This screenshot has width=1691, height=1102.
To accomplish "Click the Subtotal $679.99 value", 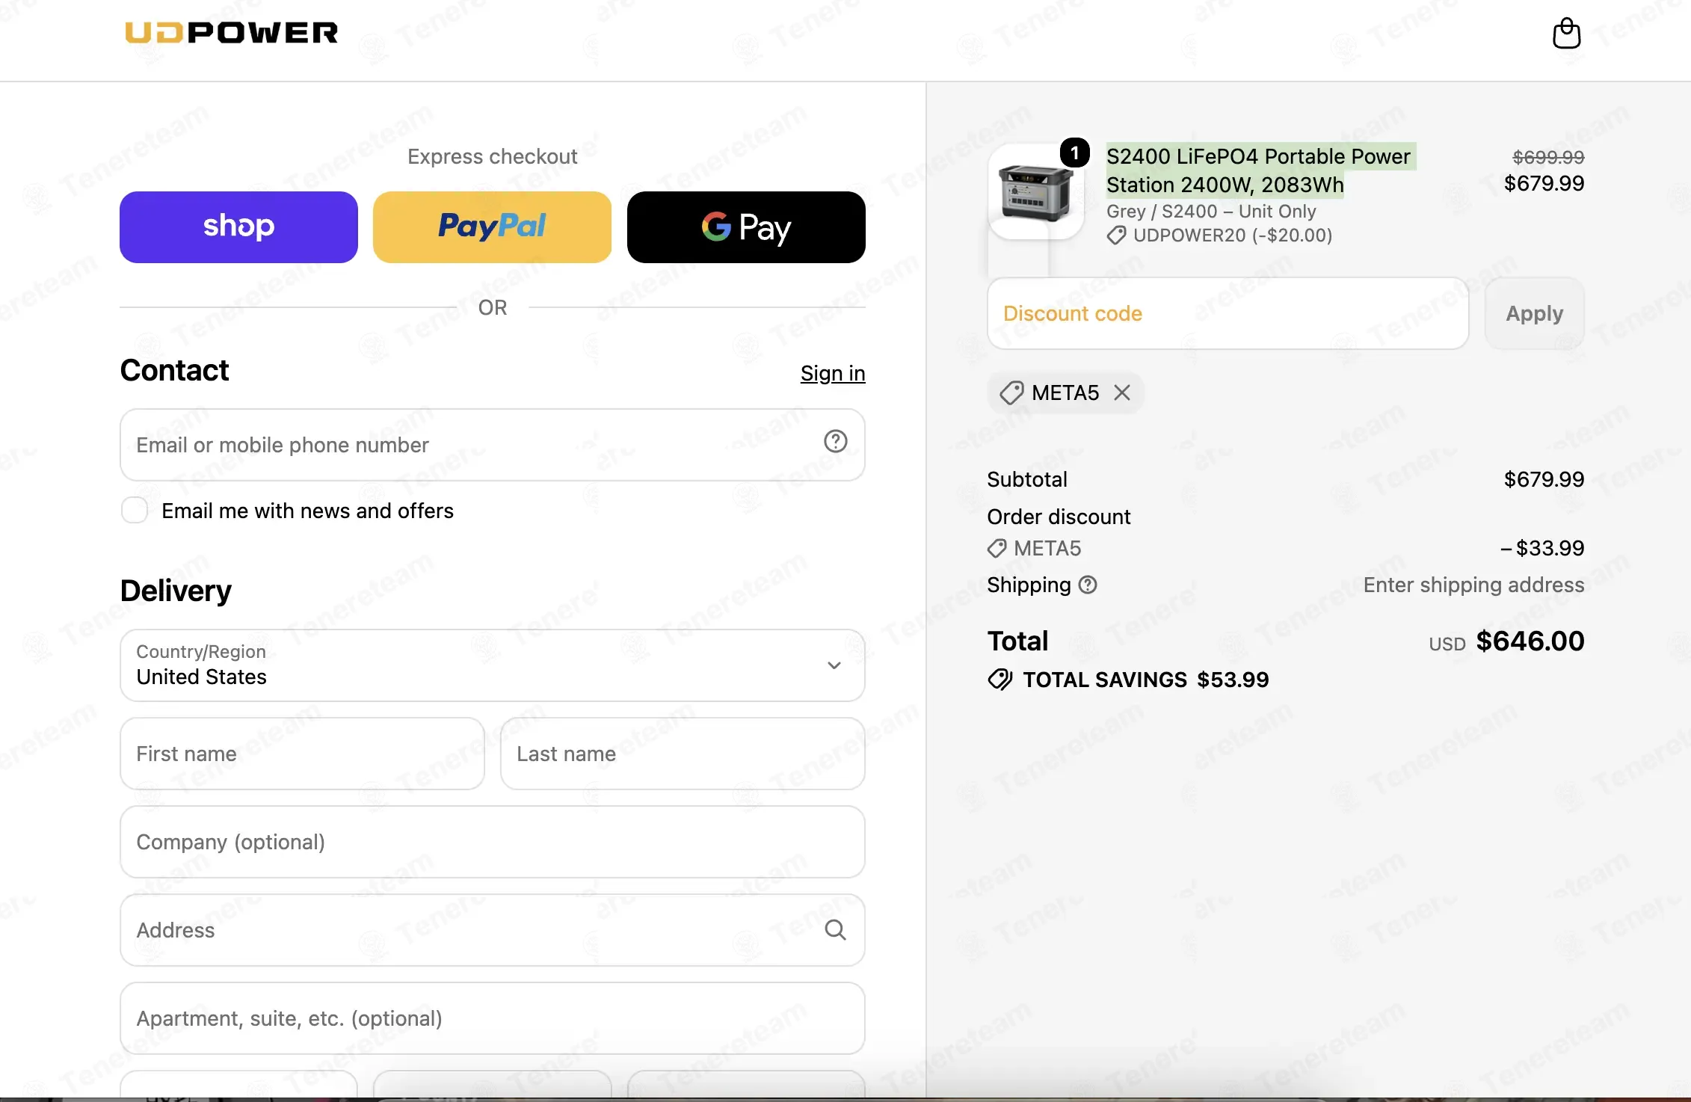I will pos(1544,479).
